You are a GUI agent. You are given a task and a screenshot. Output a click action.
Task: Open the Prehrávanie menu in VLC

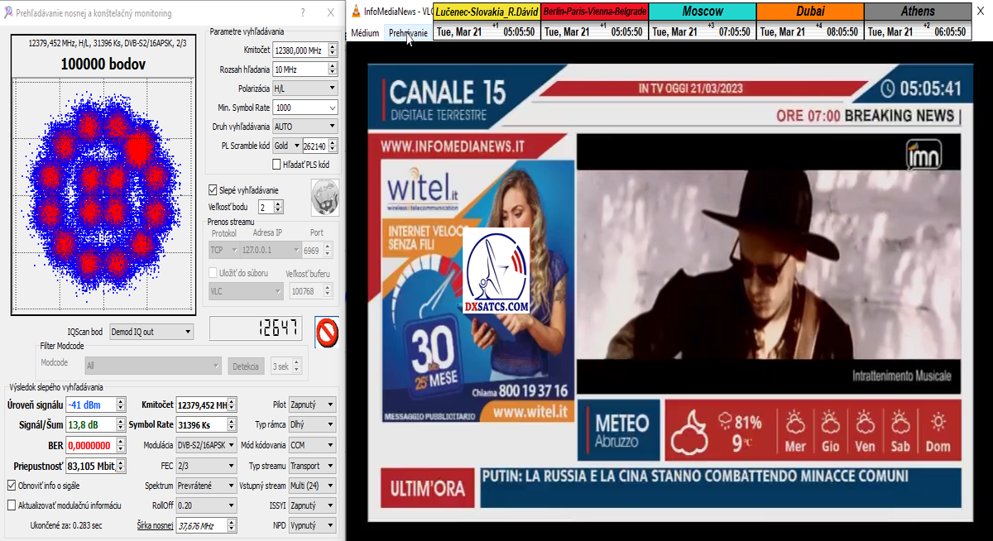click(x=408, y=33)
